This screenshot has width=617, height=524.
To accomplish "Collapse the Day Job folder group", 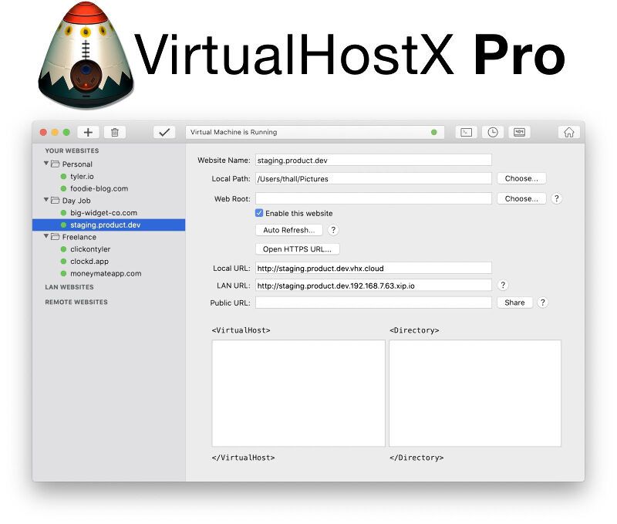I will click(x=46, y=200).
